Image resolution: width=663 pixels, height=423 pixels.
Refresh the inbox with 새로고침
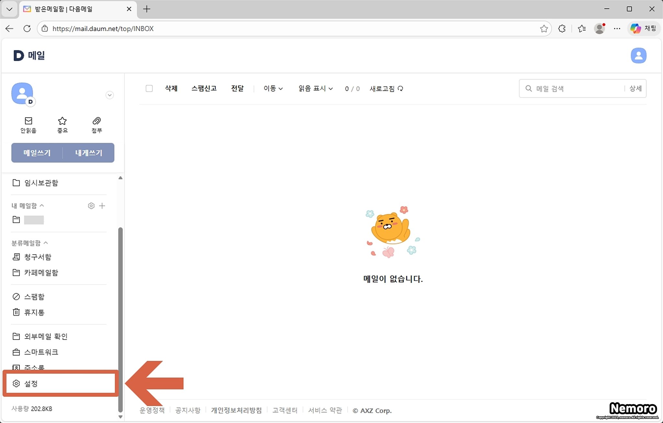pos(386,89)
